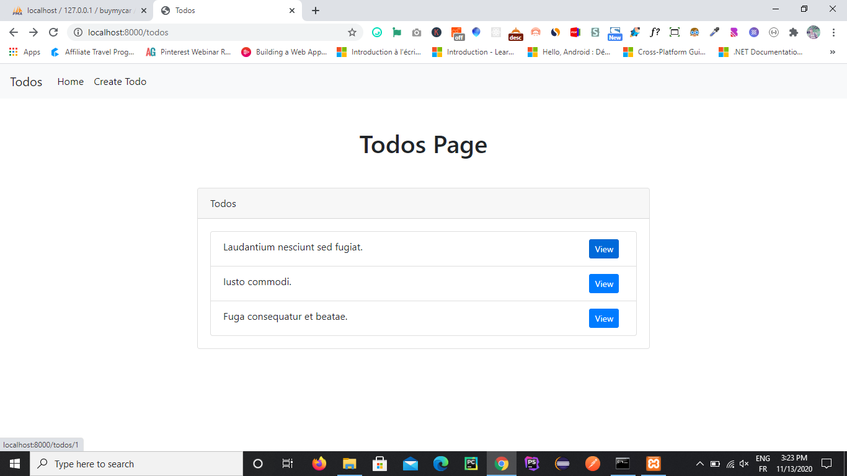847x476 pixels.
Task: Open 'Affiliate Travel Prog...' bookmark
Action: [x=93, y=52]
